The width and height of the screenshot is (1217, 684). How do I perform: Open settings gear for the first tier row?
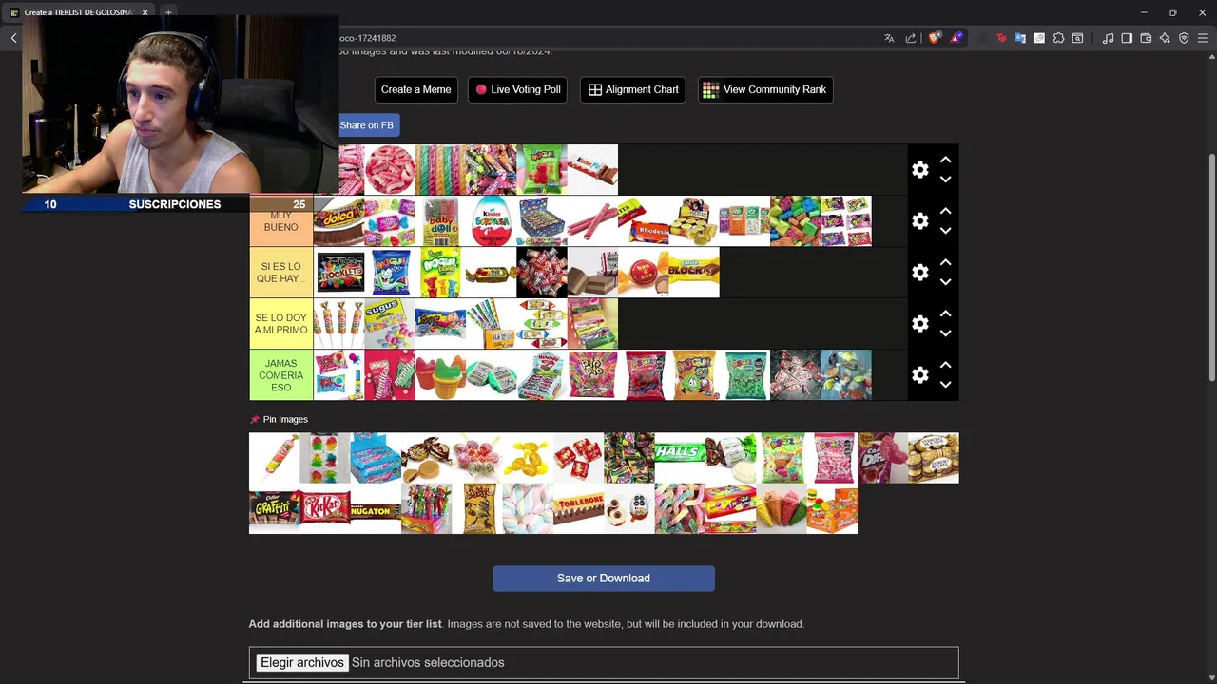pyautogui.click(x=919, y=170)
